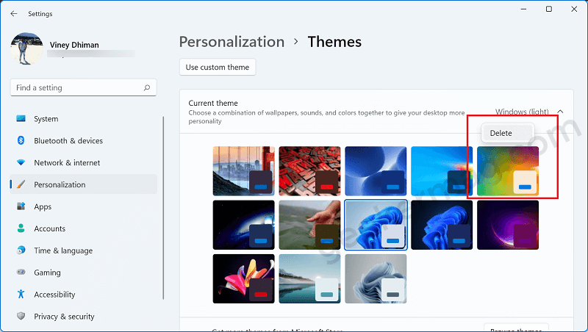Select the Windows light bloom theme
588x332 pixels.
(376, 225)
